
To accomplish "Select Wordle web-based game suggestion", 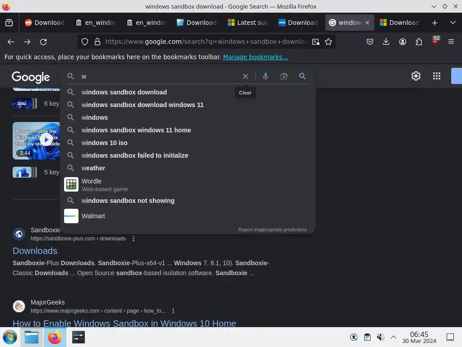I will pyautogui.click(x=188, y=185).
